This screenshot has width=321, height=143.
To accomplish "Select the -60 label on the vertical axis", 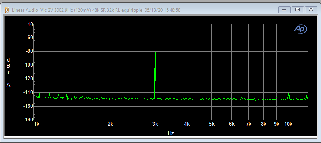I will click(x=29, y=38).
